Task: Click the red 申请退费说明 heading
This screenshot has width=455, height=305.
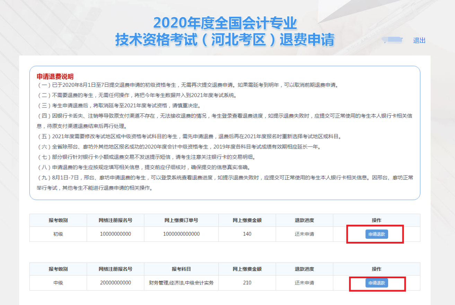Action: [x=55, y=76]
